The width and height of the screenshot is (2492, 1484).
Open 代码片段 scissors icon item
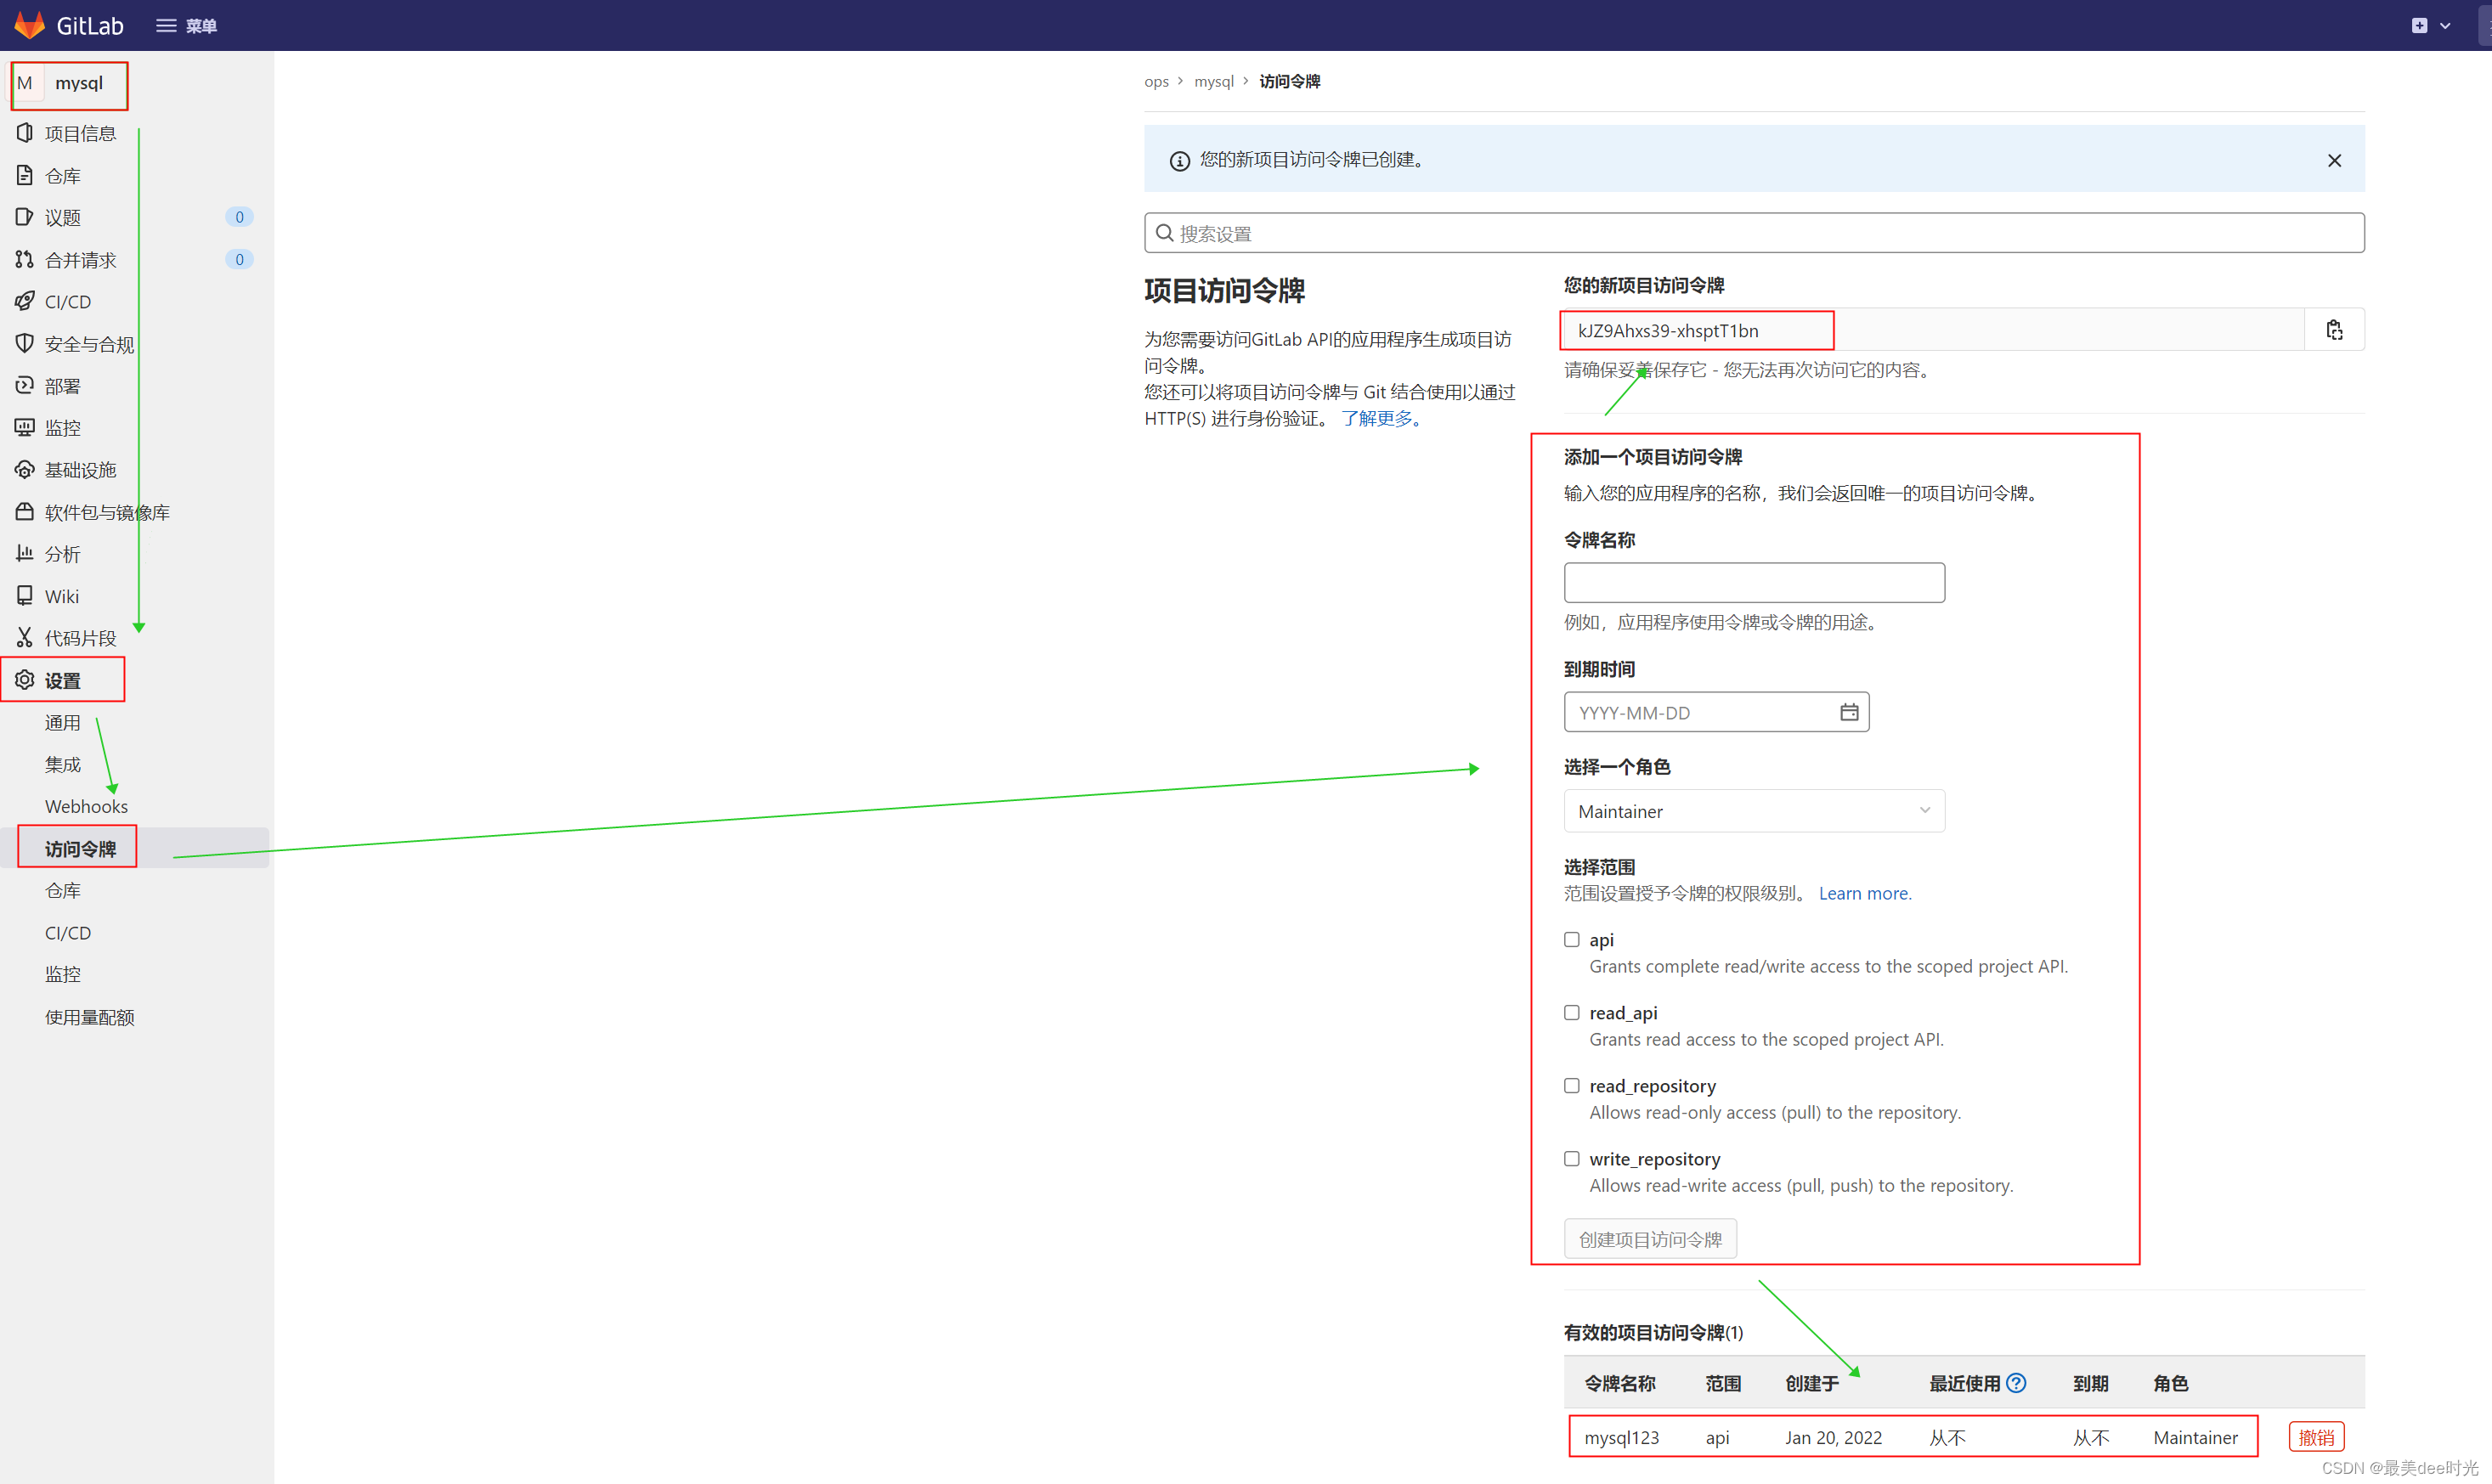click(x=25, y=637)
